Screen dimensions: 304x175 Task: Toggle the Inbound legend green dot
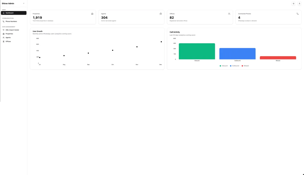[x=220, y=66]
